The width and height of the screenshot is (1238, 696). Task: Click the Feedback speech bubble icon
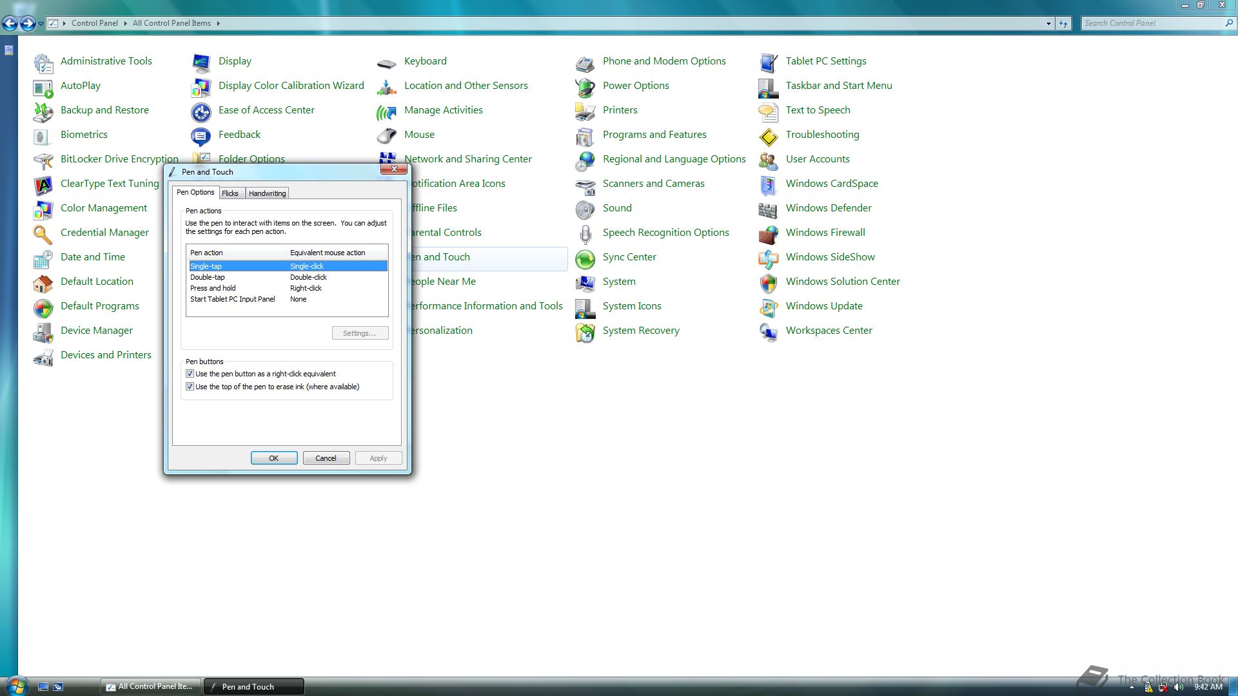click(x=201, y=137)
